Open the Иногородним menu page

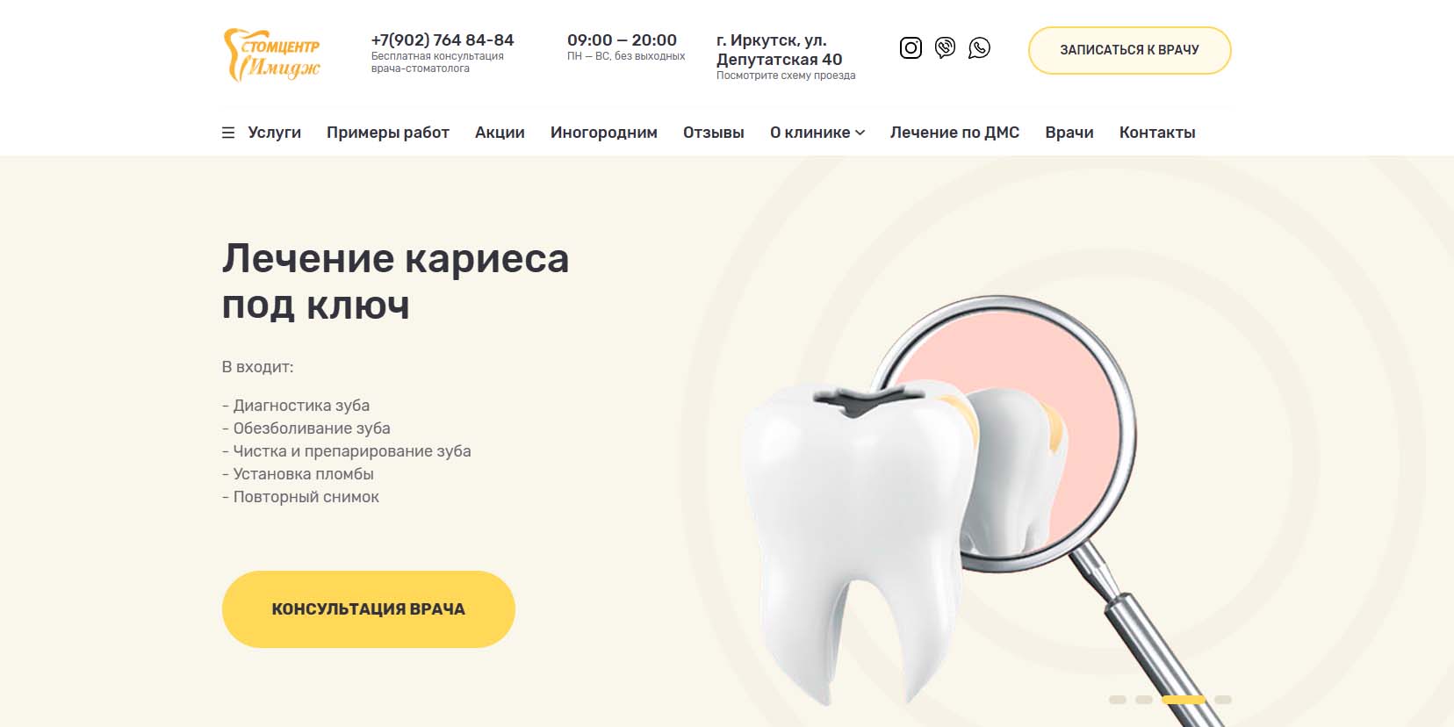coord(604,133)
